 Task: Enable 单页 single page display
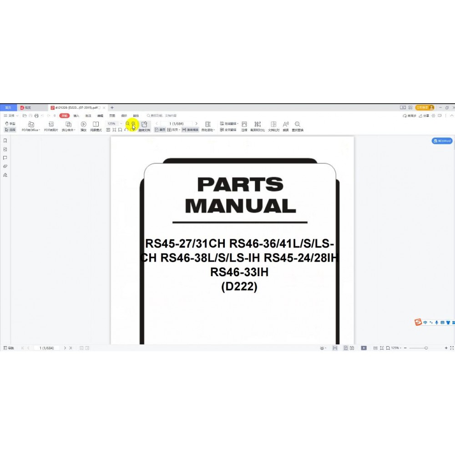160,131
